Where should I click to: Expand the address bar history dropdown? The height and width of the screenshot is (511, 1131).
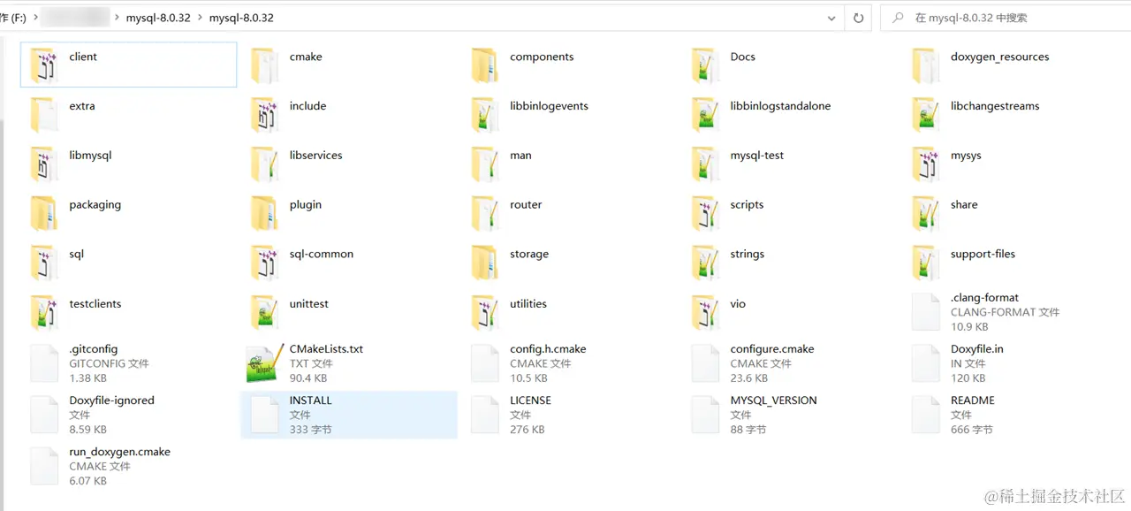pos(831,18)
